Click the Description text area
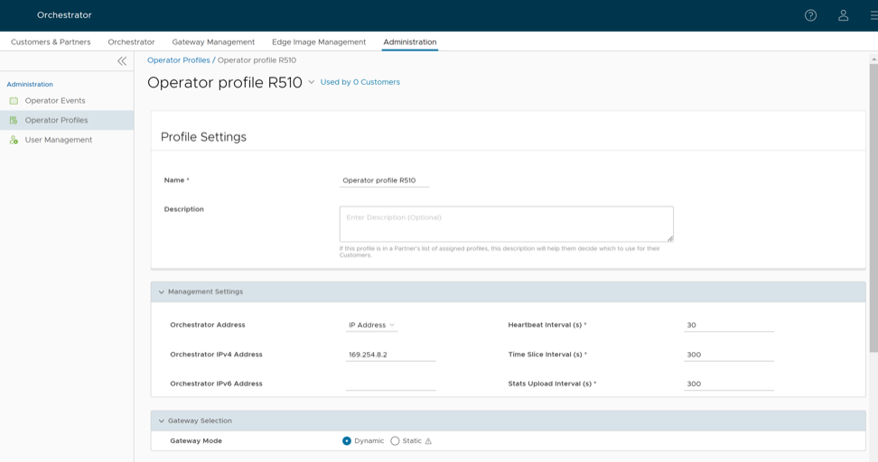The image size is (878, 462). (506, 224)
